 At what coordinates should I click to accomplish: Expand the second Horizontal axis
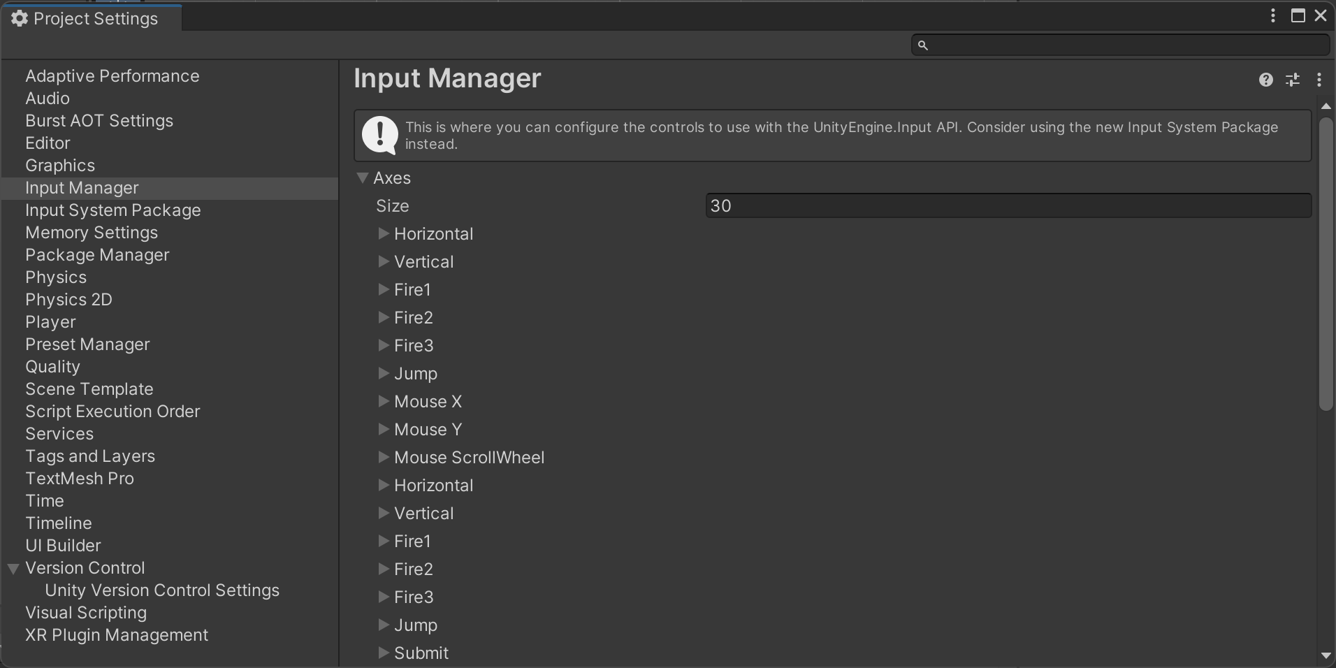[x=384, y=485]
